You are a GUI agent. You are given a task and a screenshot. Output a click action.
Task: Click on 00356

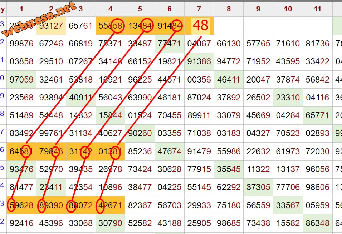pyautogui.click(x=199, y=80)
